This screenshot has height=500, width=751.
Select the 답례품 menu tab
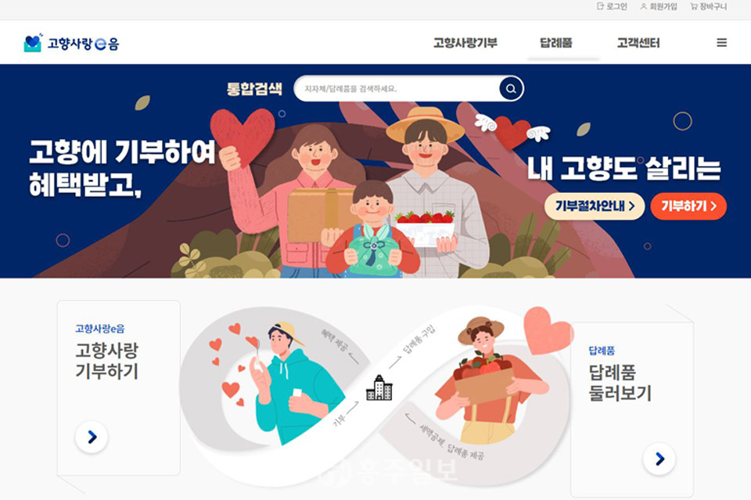[555, 43]
